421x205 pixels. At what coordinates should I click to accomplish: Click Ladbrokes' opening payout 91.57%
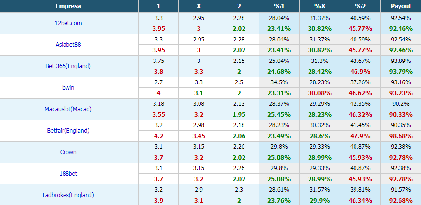click(x=401, y=189)
